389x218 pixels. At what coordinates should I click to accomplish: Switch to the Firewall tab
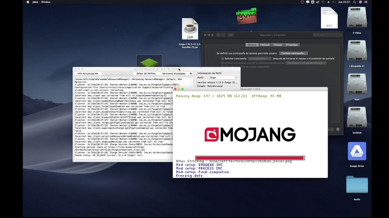(278, 45)
